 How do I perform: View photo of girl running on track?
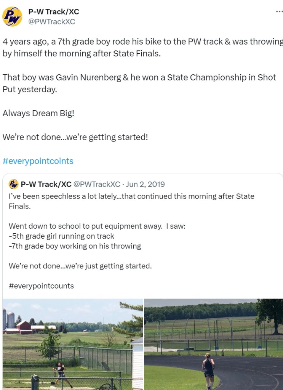[213, 344]
